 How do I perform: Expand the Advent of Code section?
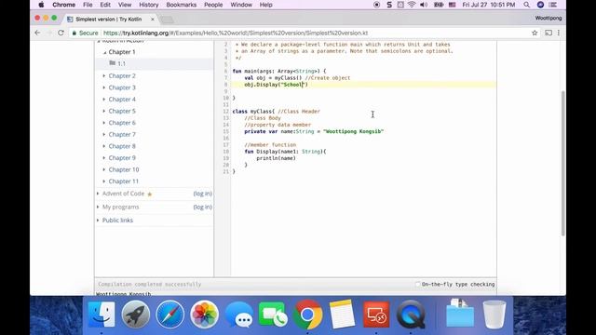tap(98, 194)
